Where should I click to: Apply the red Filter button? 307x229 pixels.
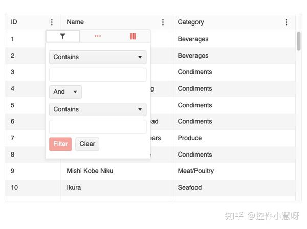[x=60, y=144]
